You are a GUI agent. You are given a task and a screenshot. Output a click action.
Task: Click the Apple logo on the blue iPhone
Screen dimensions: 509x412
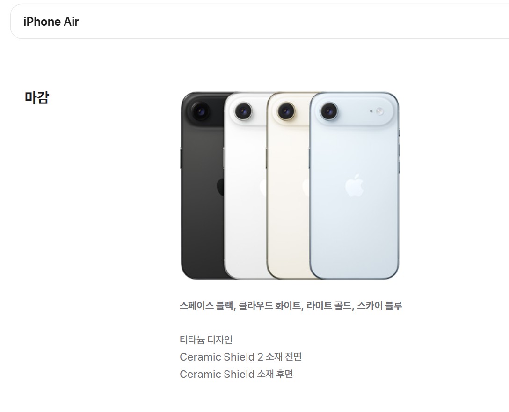354,185
